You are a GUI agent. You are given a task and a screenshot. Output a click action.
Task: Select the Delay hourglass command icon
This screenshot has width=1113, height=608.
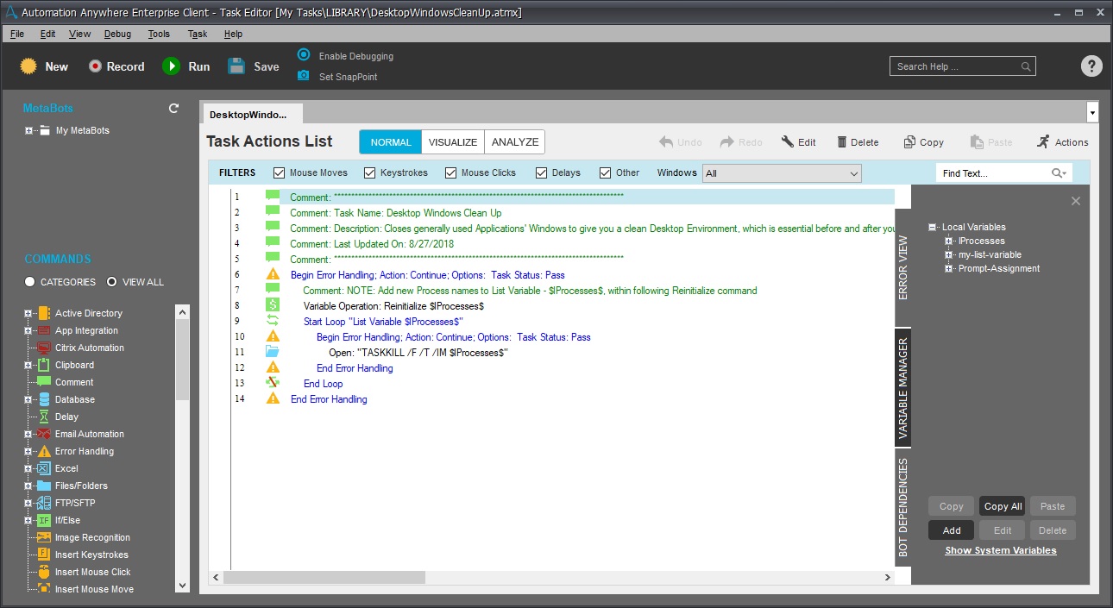click(x=45, y=417)
